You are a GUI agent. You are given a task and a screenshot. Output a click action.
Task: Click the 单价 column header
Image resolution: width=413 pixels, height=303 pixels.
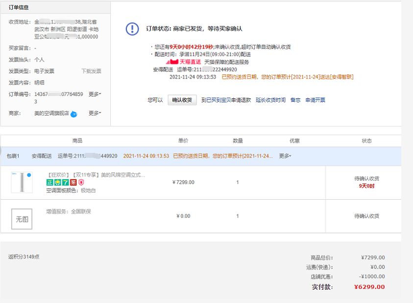point(183,141)
